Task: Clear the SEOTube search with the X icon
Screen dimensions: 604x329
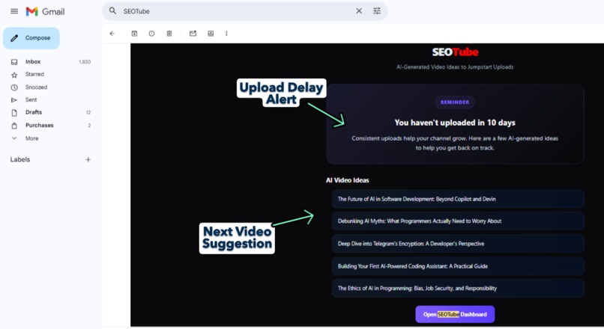Action: pyautogui.click(x=359, y=11)
